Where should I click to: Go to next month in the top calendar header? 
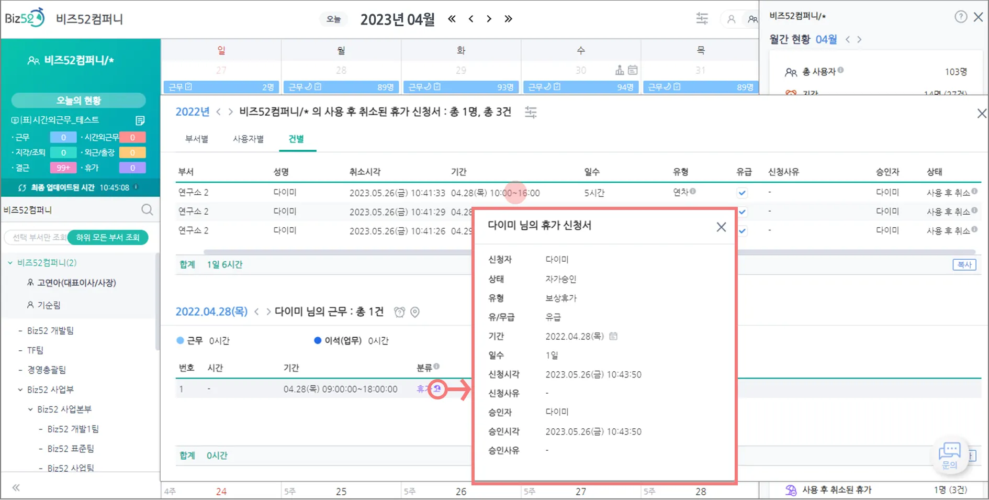click(489, 19)
